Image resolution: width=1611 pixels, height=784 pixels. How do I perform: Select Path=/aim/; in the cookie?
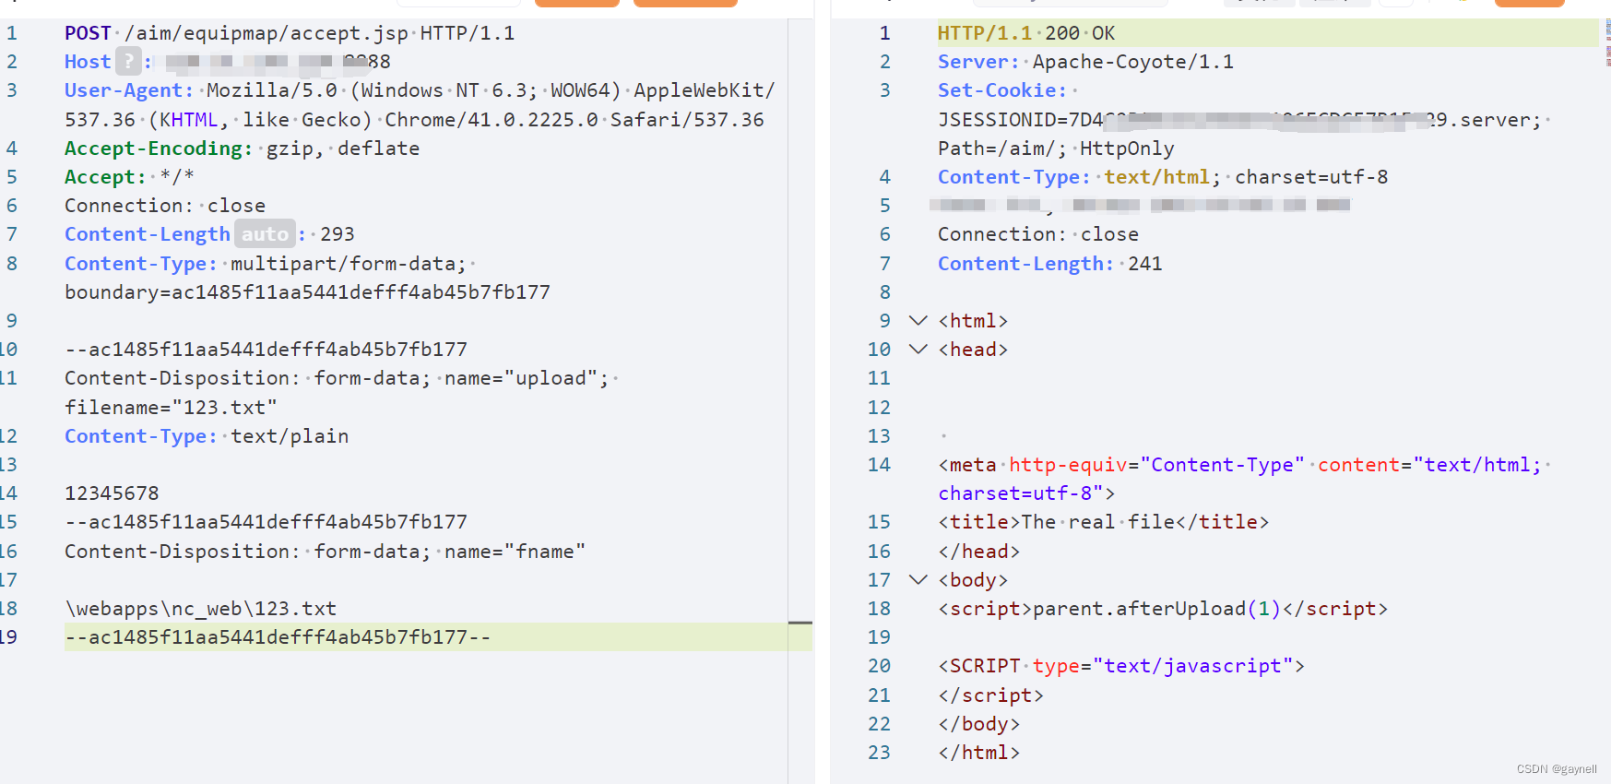(x=1002, y=148)
